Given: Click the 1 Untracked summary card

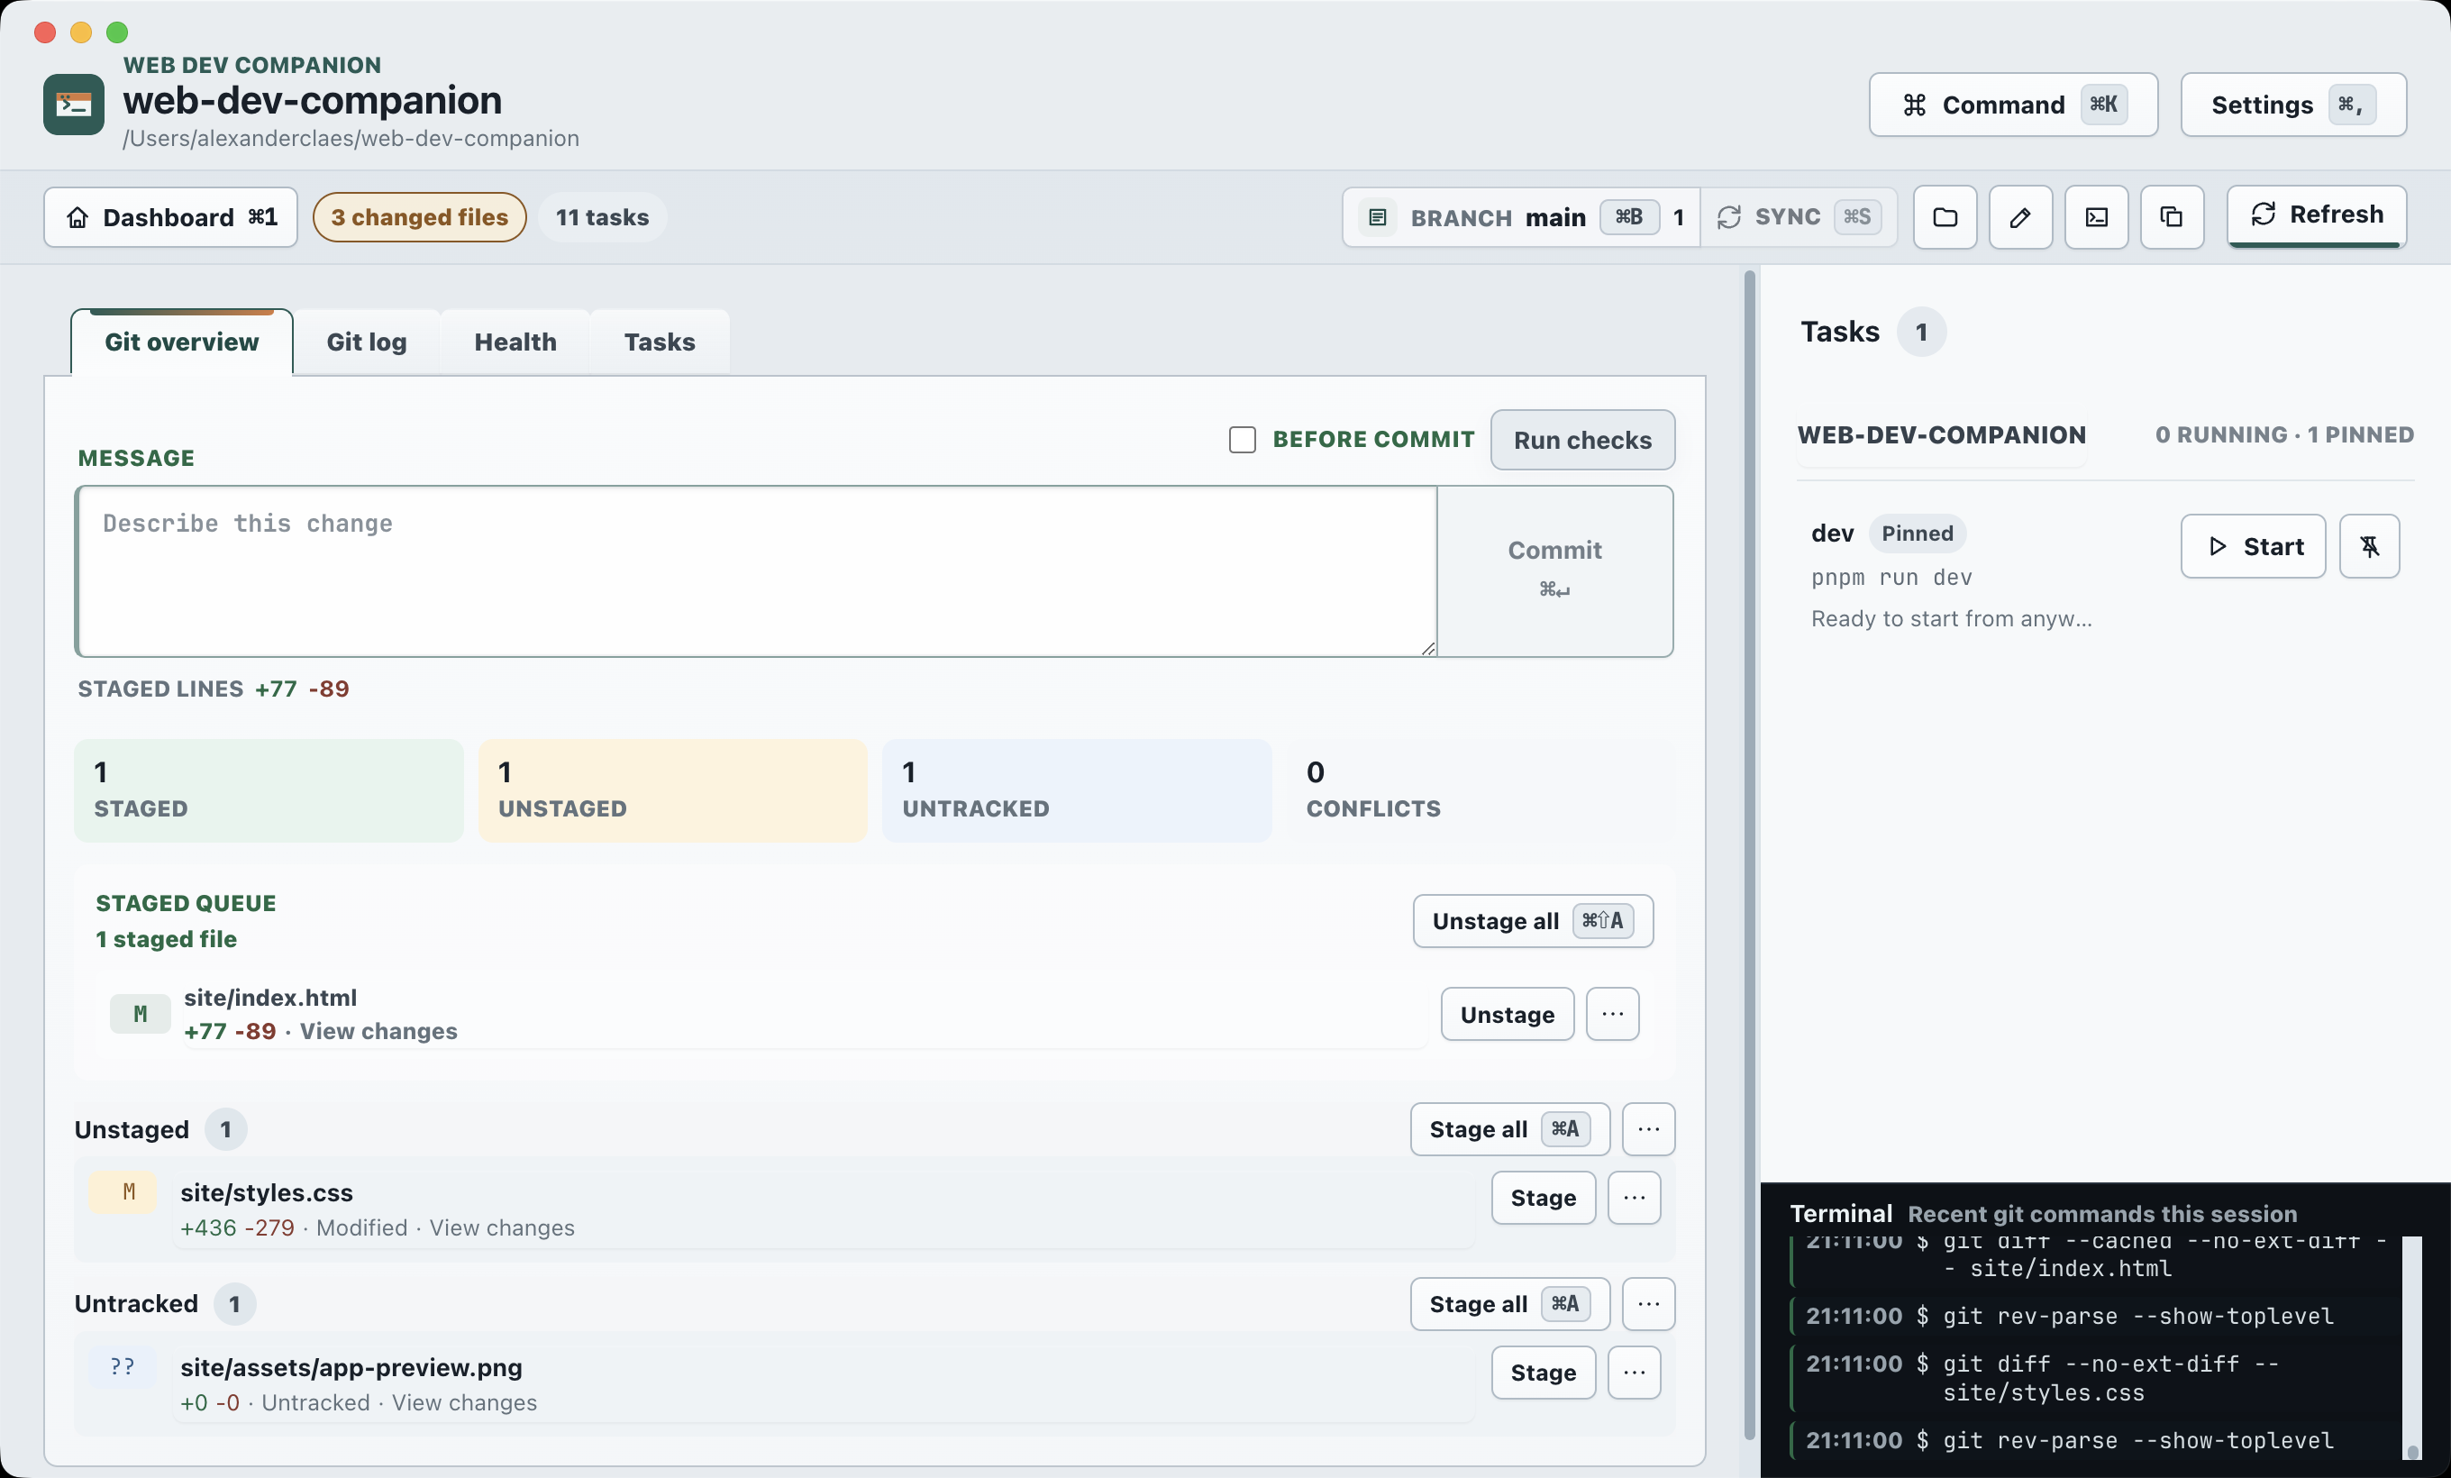Looking at the screenshot, I should pos(1076,790).
